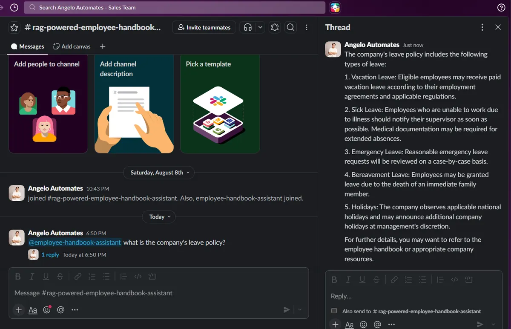The image size is (511, 329).
Task: Open attachments plus button in channel composer
Action: tap(18, 310)
